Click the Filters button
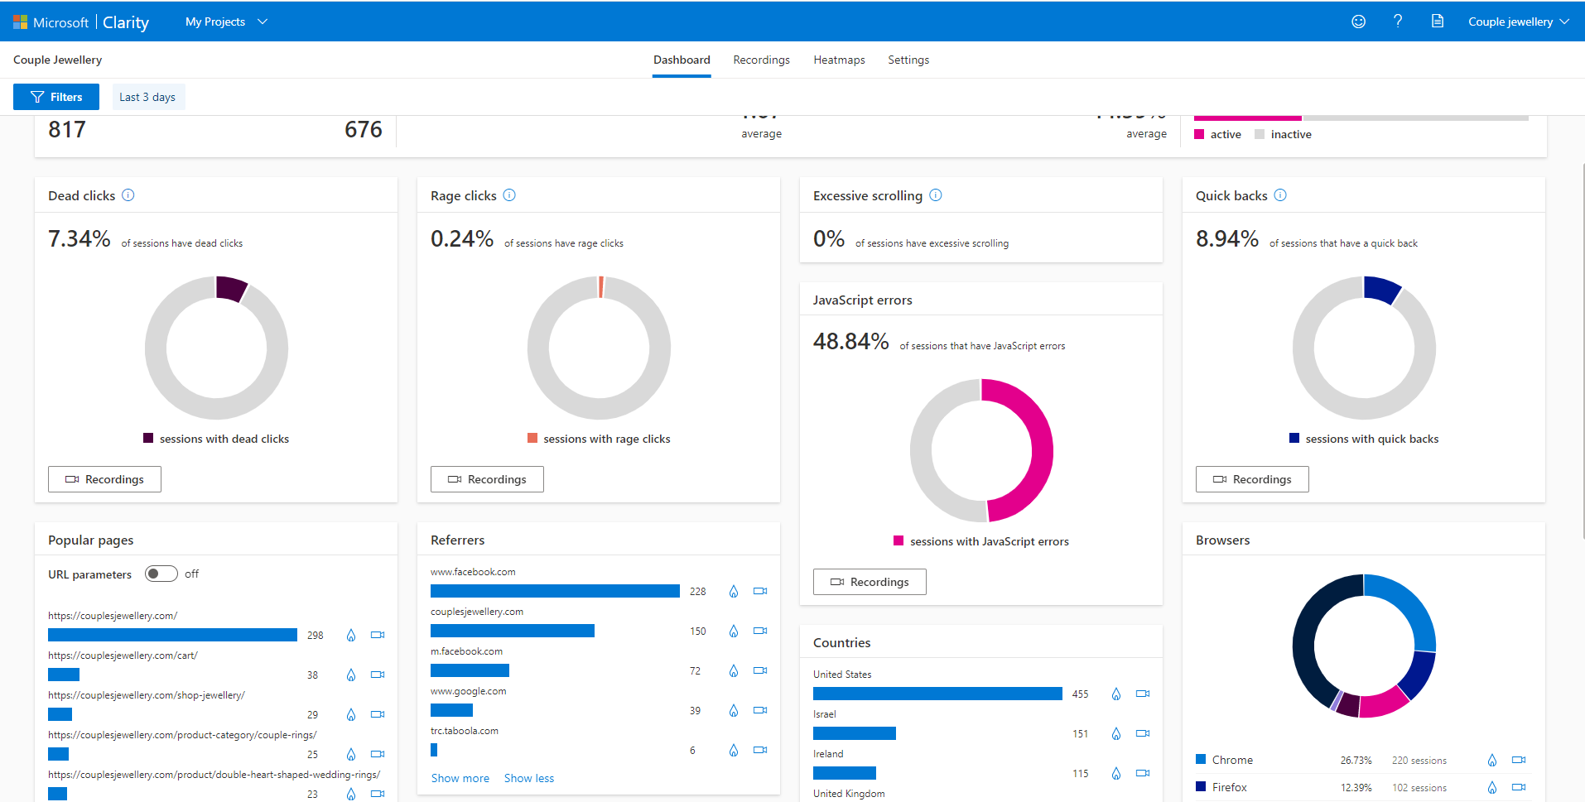1585x802 pixels. coord(56,97)
